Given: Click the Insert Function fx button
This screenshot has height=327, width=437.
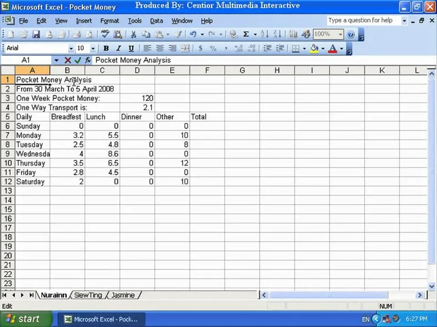Looking at the screenshot, I should pos(88,60).
